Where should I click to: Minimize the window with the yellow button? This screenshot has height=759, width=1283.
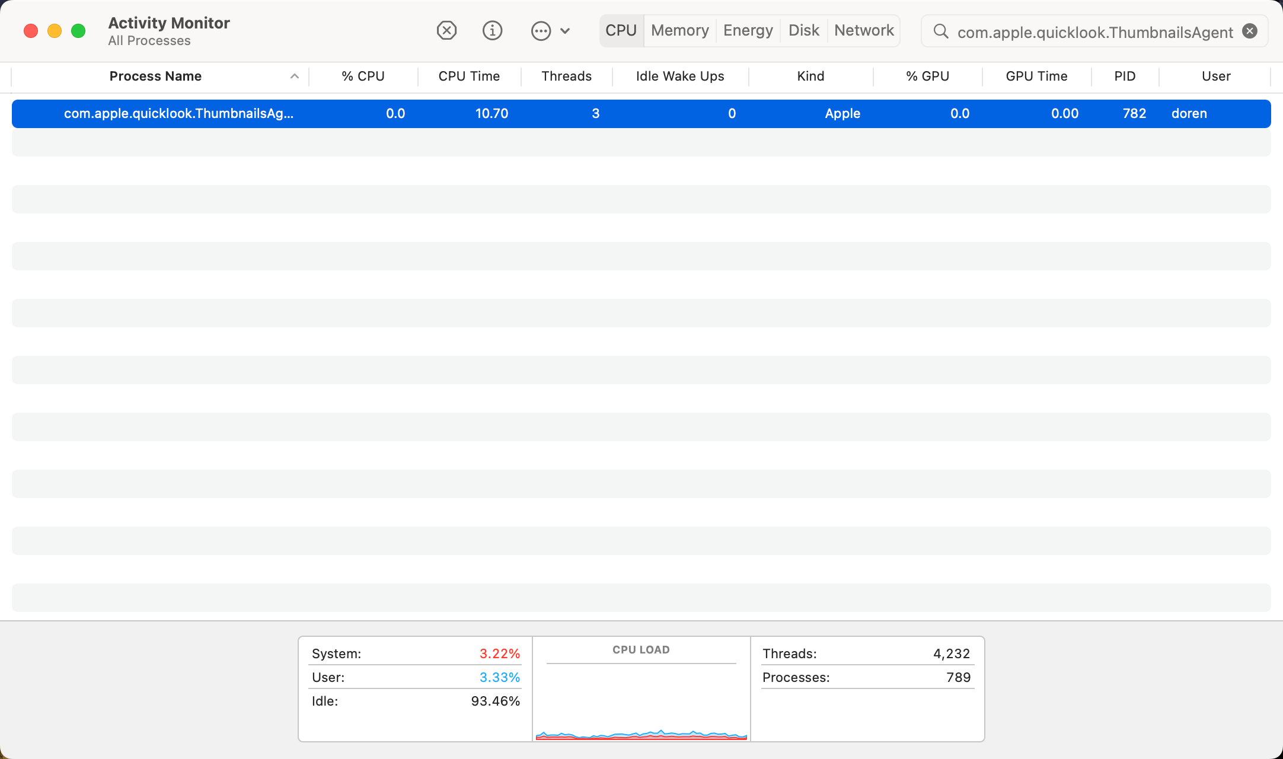tap(55, 31)
